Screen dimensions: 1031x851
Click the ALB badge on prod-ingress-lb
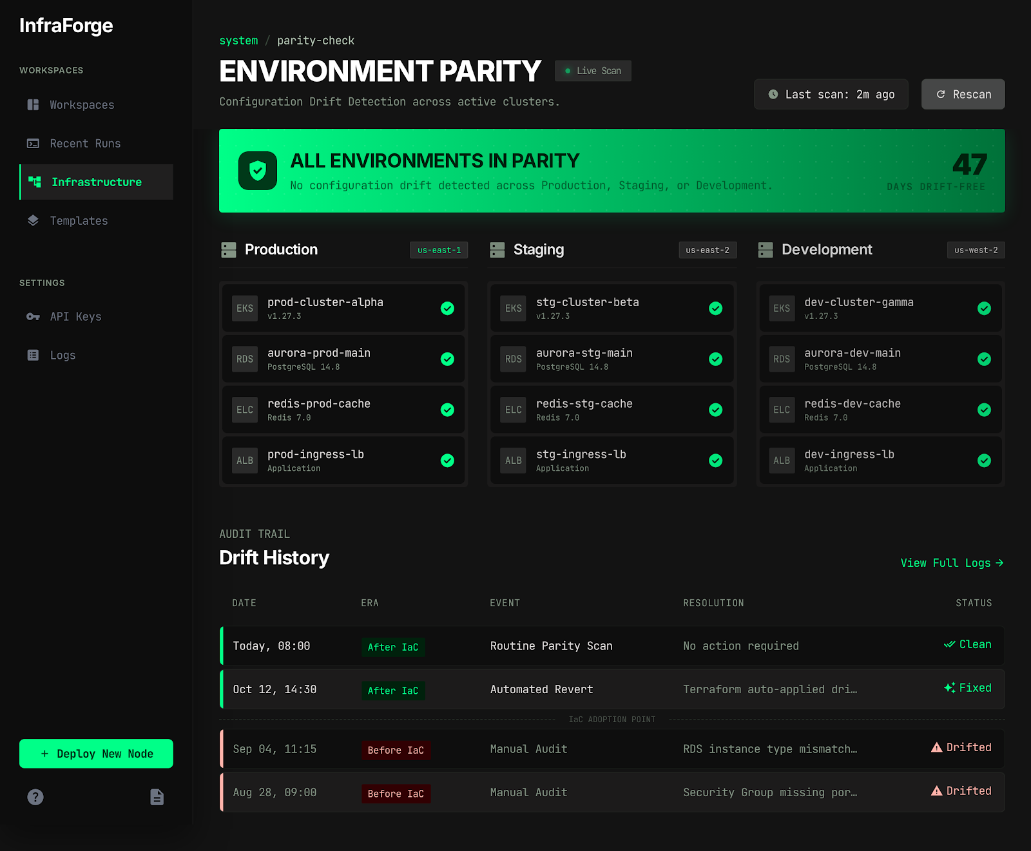(245, 461)
